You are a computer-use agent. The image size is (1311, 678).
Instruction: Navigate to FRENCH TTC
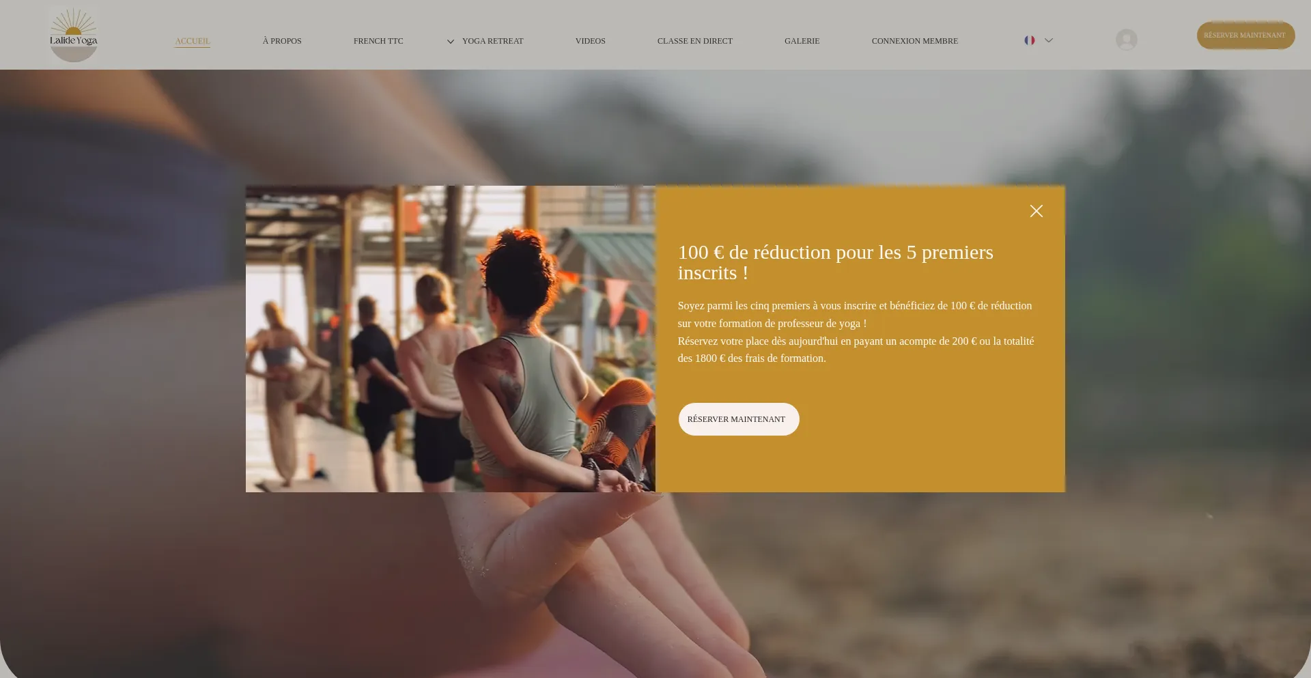pyautogui.click(x=378, y=41)
